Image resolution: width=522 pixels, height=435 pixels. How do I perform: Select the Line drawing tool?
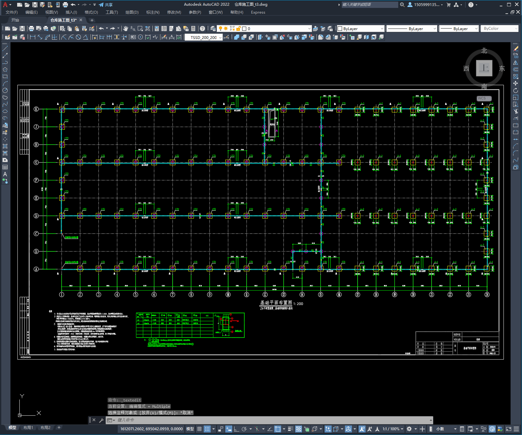pos(5,49)
